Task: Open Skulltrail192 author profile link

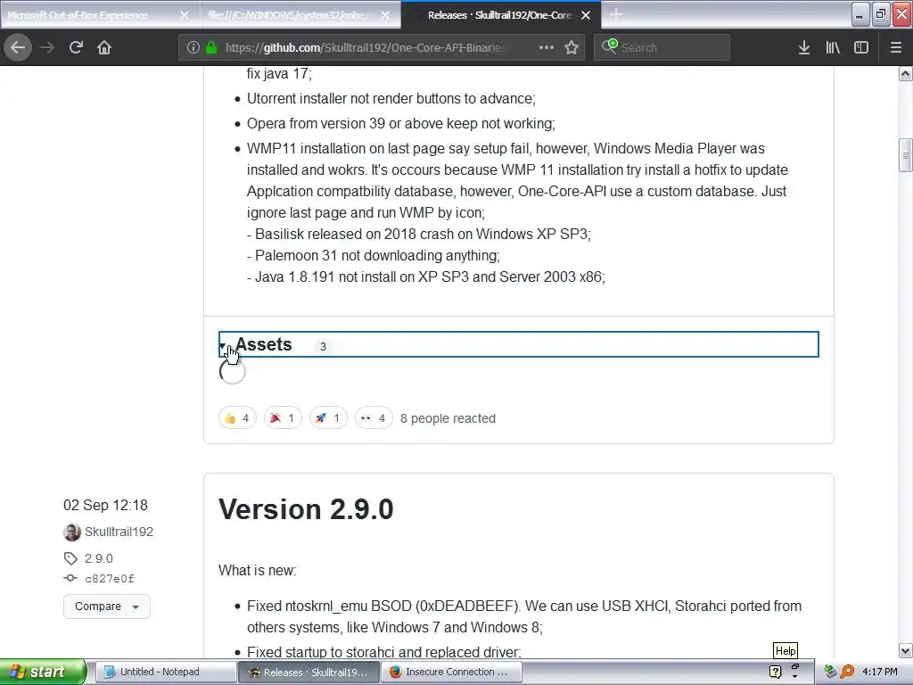Action: (x=119, y=532)
